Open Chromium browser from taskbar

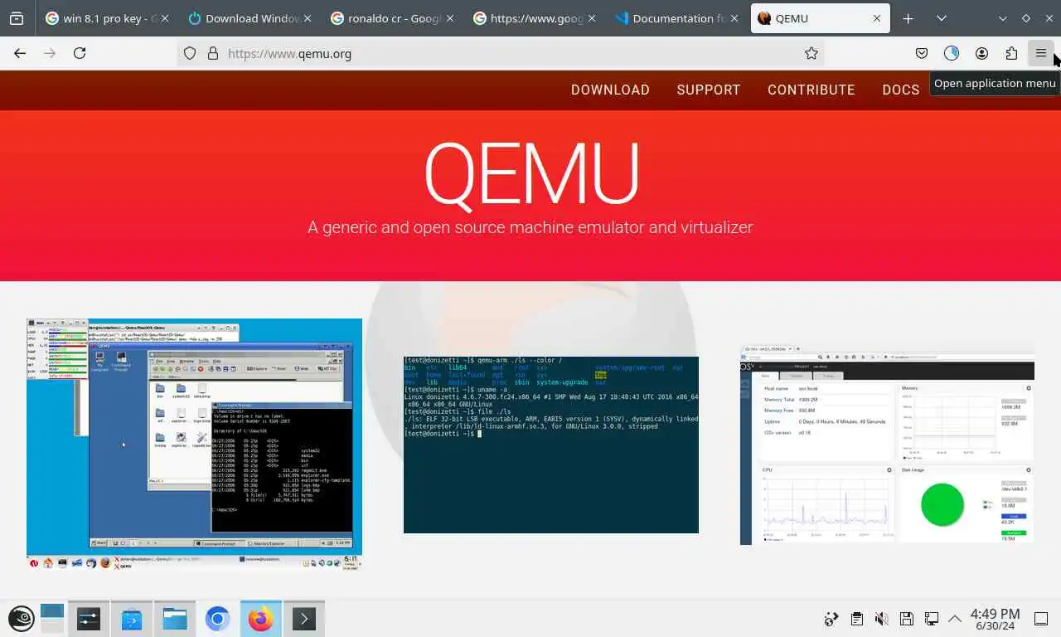[217, 618]
